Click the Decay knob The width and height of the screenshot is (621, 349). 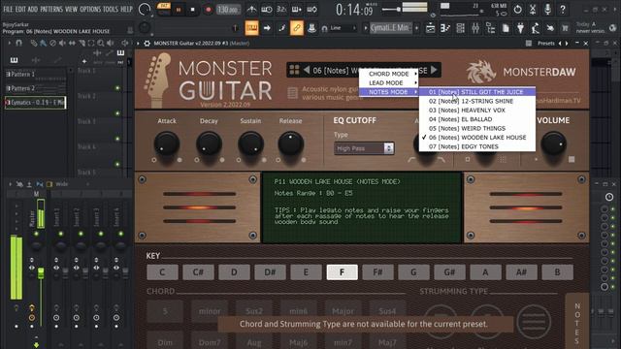(x=209, y=143)
